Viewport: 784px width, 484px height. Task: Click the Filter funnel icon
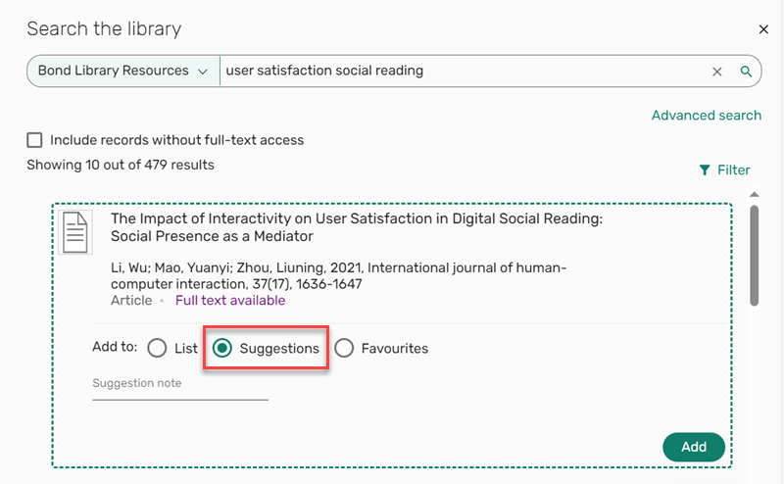coord(705,170)
